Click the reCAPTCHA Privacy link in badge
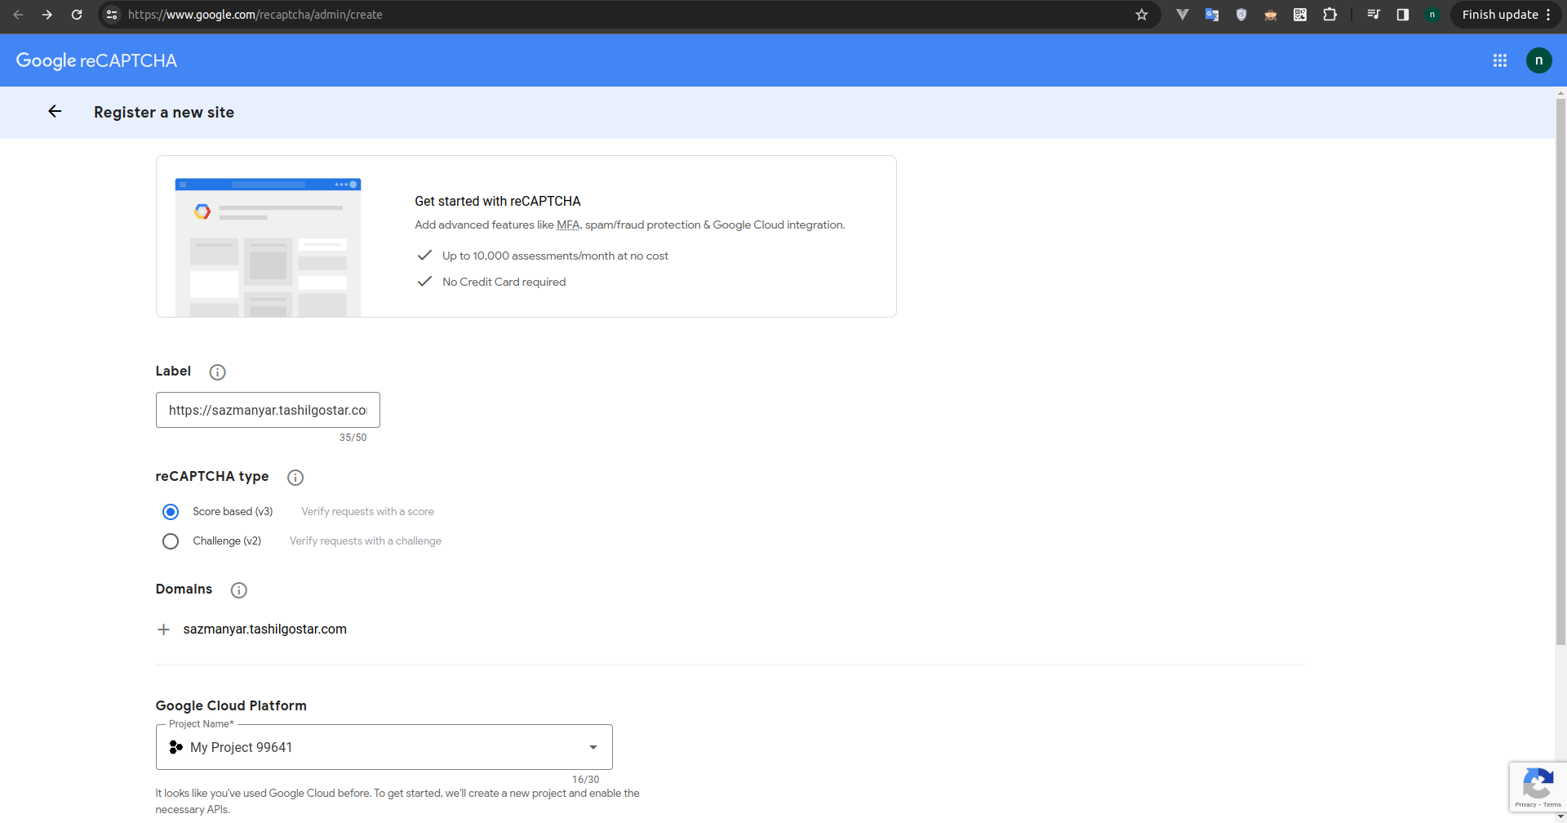 [1525, 805]
